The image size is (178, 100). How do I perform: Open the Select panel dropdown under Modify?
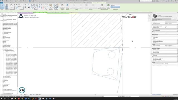[2, 9]
